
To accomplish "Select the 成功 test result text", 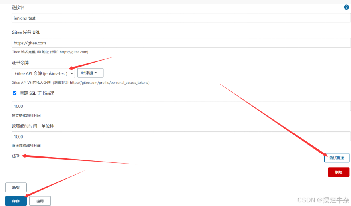I will (16, 156).
